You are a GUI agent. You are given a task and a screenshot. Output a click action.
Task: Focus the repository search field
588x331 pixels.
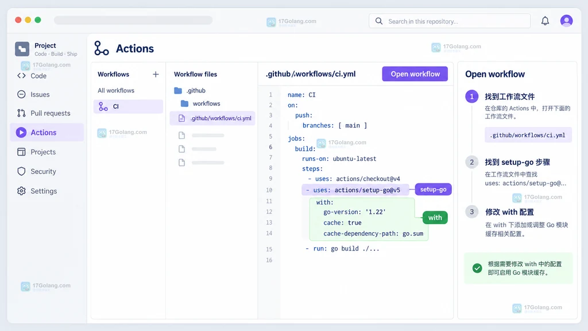click(449, 21)
